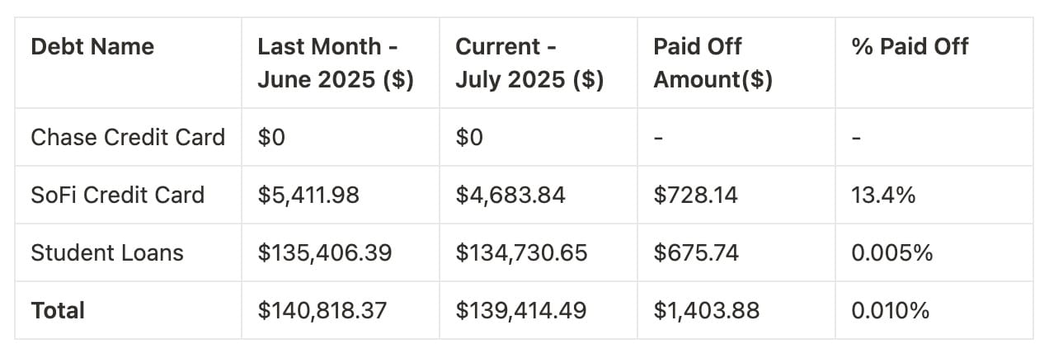Select the total June balance $140,818.37
The height and width of the screenshot is (358, 1049).
(x=322, y=310)
